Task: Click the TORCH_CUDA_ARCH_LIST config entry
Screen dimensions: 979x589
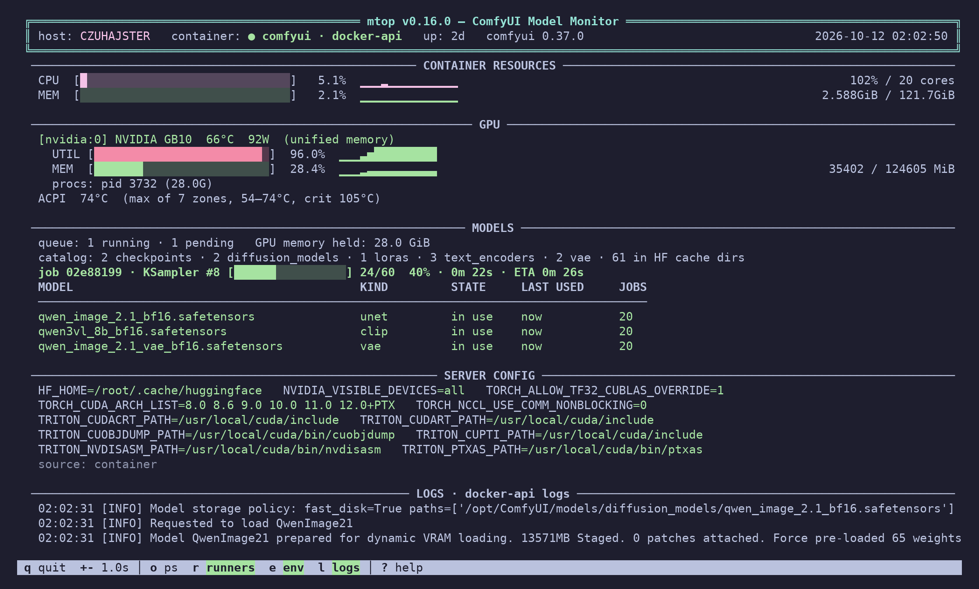Action: (217, 405)
